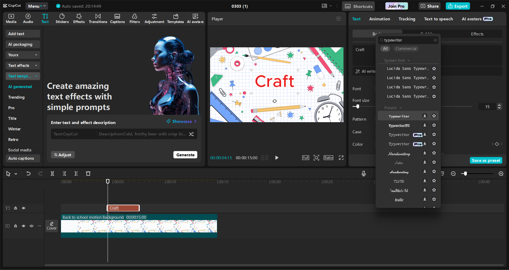Select the voiceover microphone icon
Screen dimensions: 509x270
[363, 173]
